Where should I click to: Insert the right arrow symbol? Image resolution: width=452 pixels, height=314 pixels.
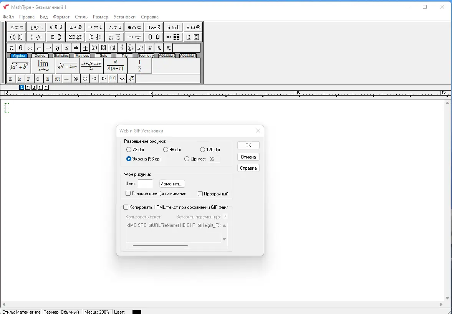48,48
